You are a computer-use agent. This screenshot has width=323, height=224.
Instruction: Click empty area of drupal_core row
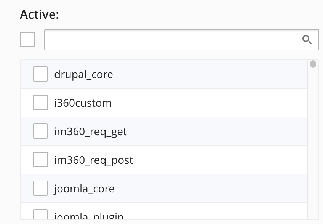point(210,74)
